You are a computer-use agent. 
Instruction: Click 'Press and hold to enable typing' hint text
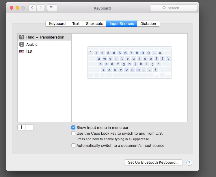(x=113, y=139)
